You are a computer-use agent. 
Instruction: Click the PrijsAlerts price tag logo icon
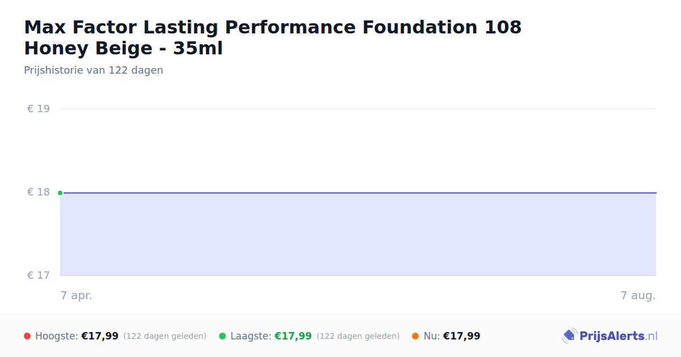coord(569,336)
